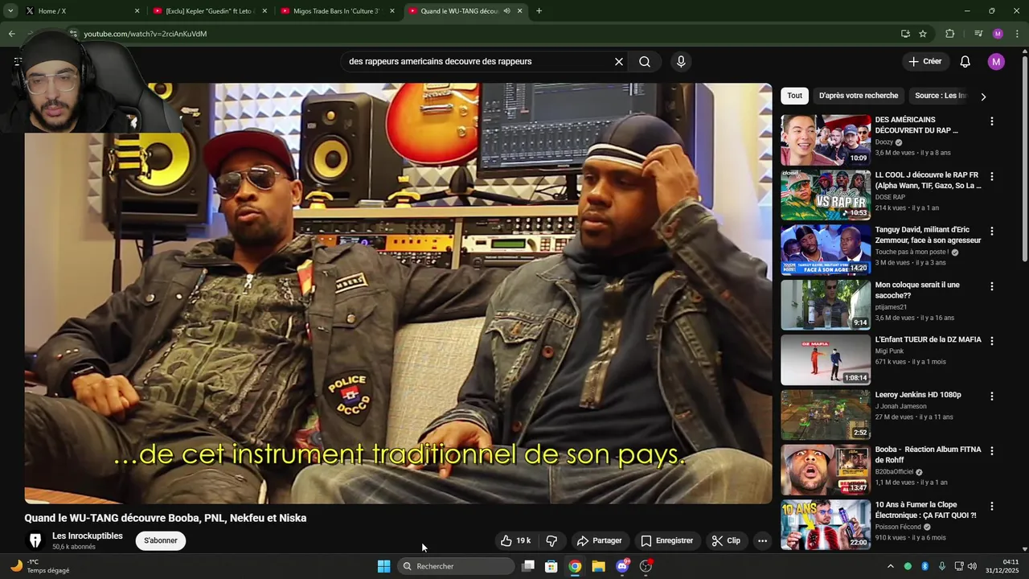
Task: Open YouTube account avatar menu
Action: 996,61
